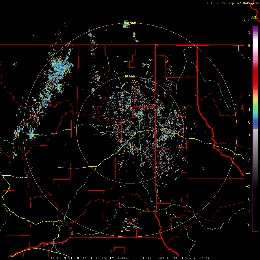Click the 02:18 timestamp
The height and width of the screenshot is (260, 260).
(204, 258)
